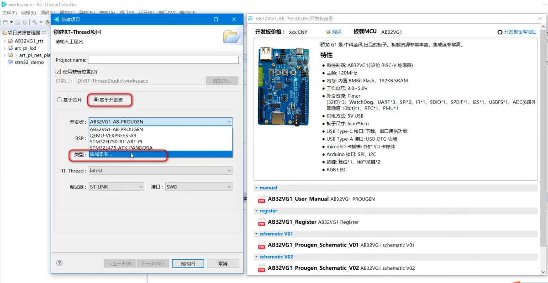
Task: Open the 项目(P) menu
Action: [127, 13]
